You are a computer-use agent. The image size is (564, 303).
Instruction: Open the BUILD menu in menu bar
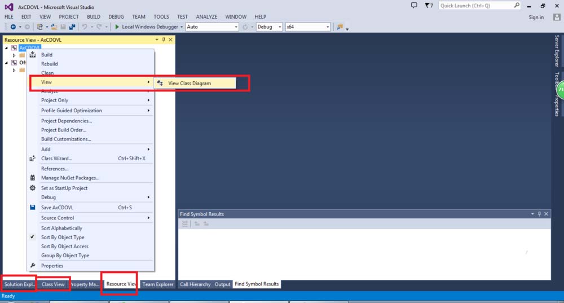94,17
